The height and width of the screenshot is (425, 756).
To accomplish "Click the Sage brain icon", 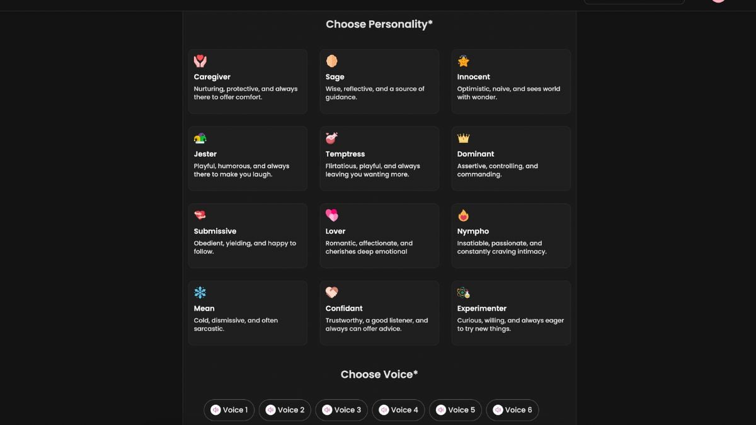I will pos(332,61).
